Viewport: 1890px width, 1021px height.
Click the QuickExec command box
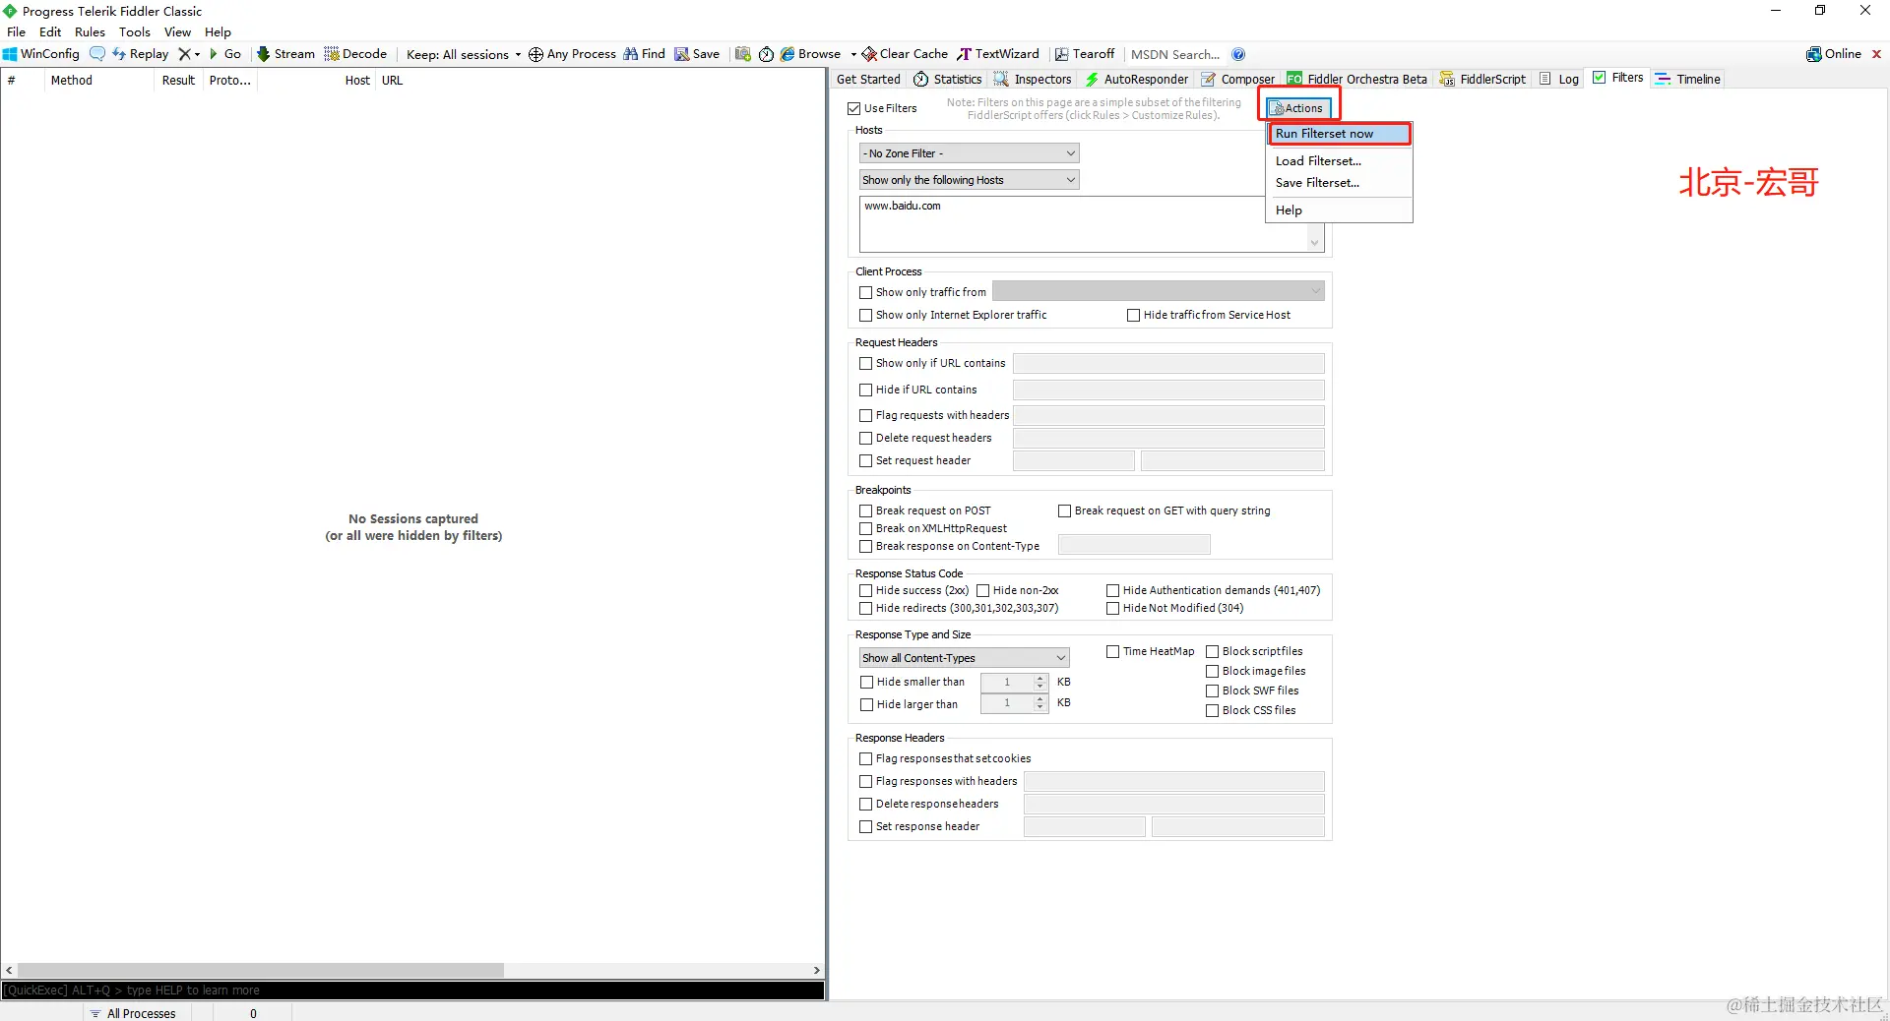pyautogui.click(x=413, y=990)
